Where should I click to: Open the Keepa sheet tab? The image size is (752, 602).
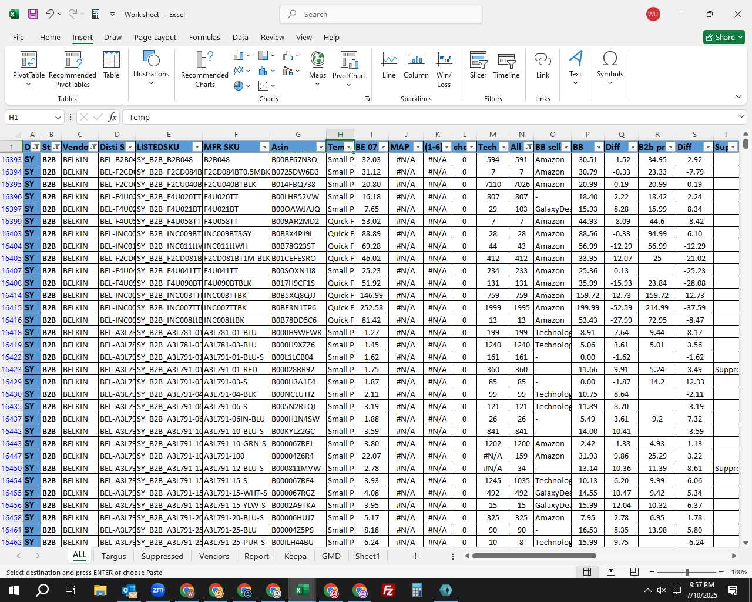pos(296,556)
